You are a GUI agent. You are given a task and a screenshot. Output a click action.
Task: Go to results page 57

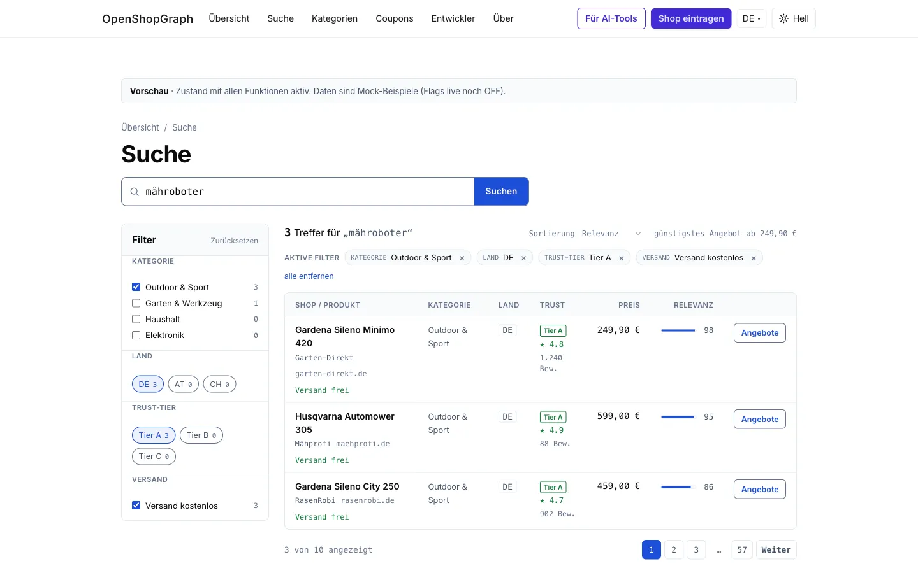click(x=742, y=550)
